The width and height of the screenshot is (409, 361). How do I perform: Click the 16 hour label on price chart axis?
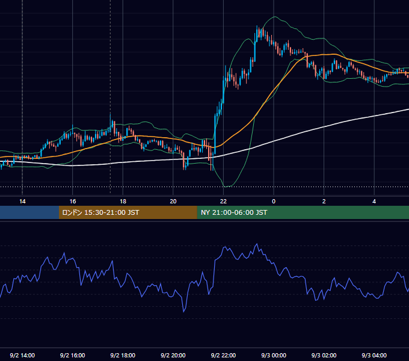73,202
